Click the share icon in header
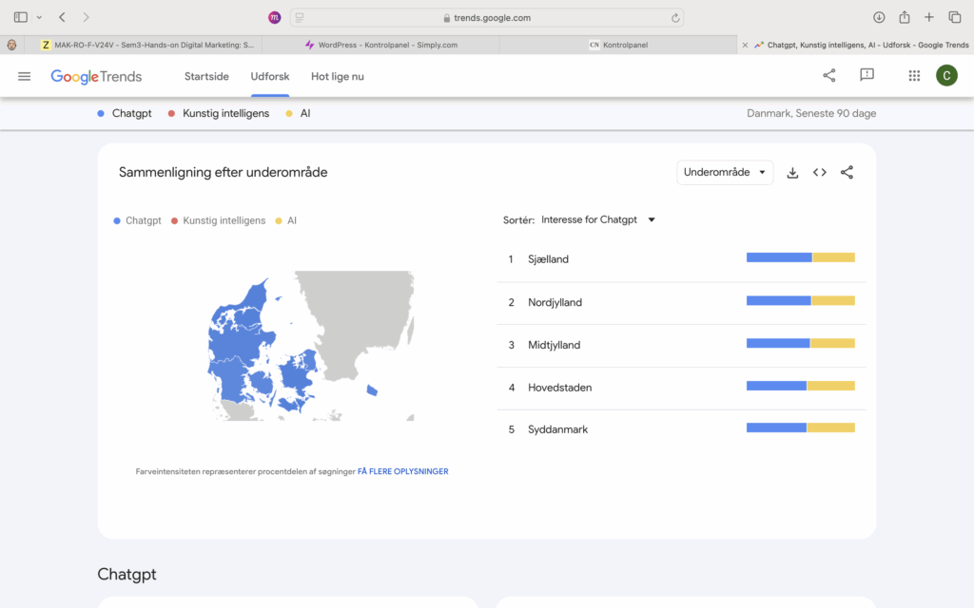This screenshot has height=608, width=974. click(829, 76)
